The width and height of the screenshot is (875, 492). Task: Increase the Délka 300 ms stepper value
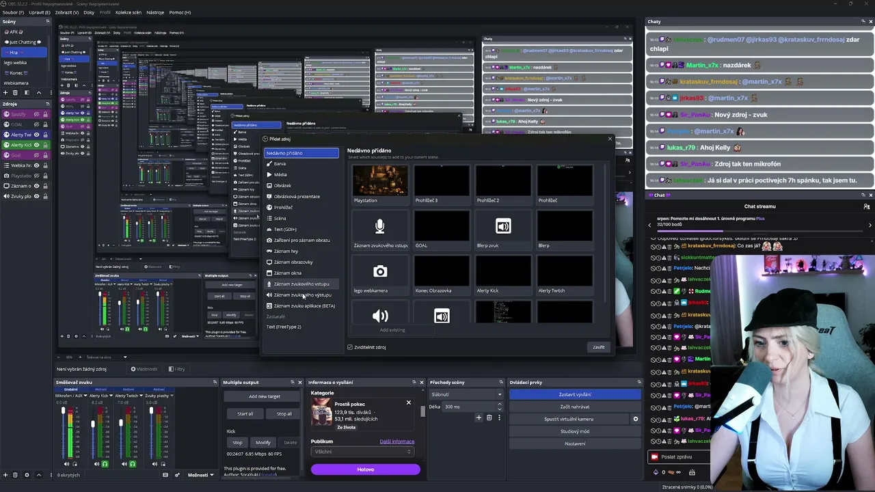tap(499, 405)
